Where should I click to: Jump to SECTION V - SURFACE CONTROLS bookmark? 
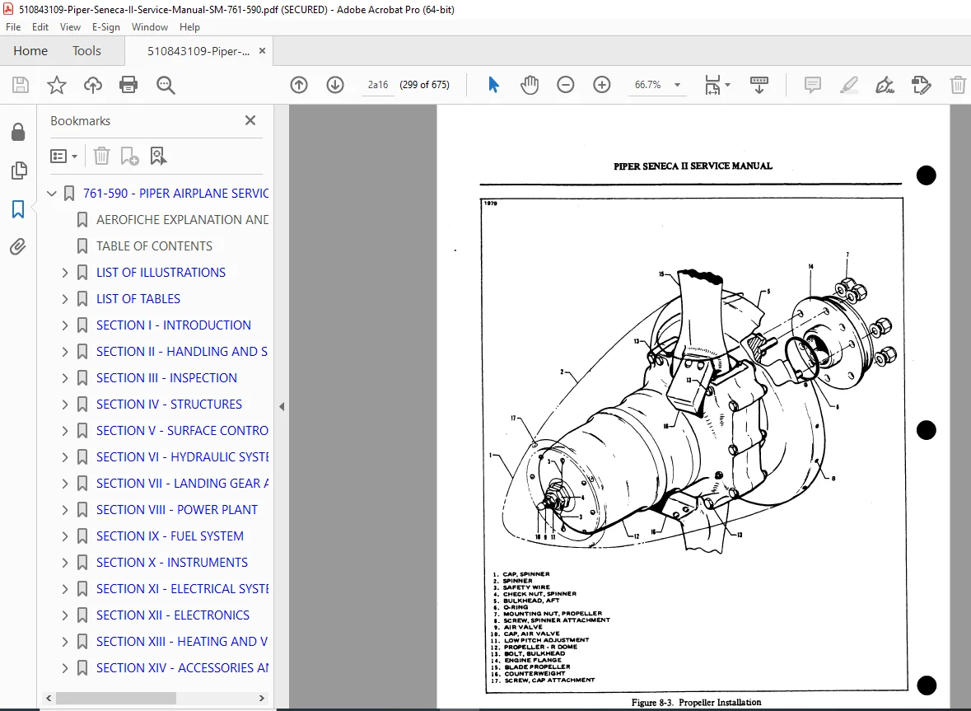click(182, 430)
